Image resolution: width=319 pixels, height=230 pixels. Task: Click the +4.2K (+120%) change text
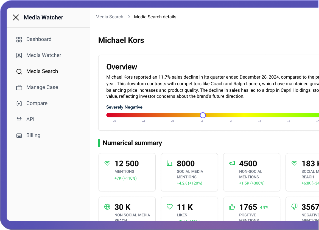(x=189, y=183)
